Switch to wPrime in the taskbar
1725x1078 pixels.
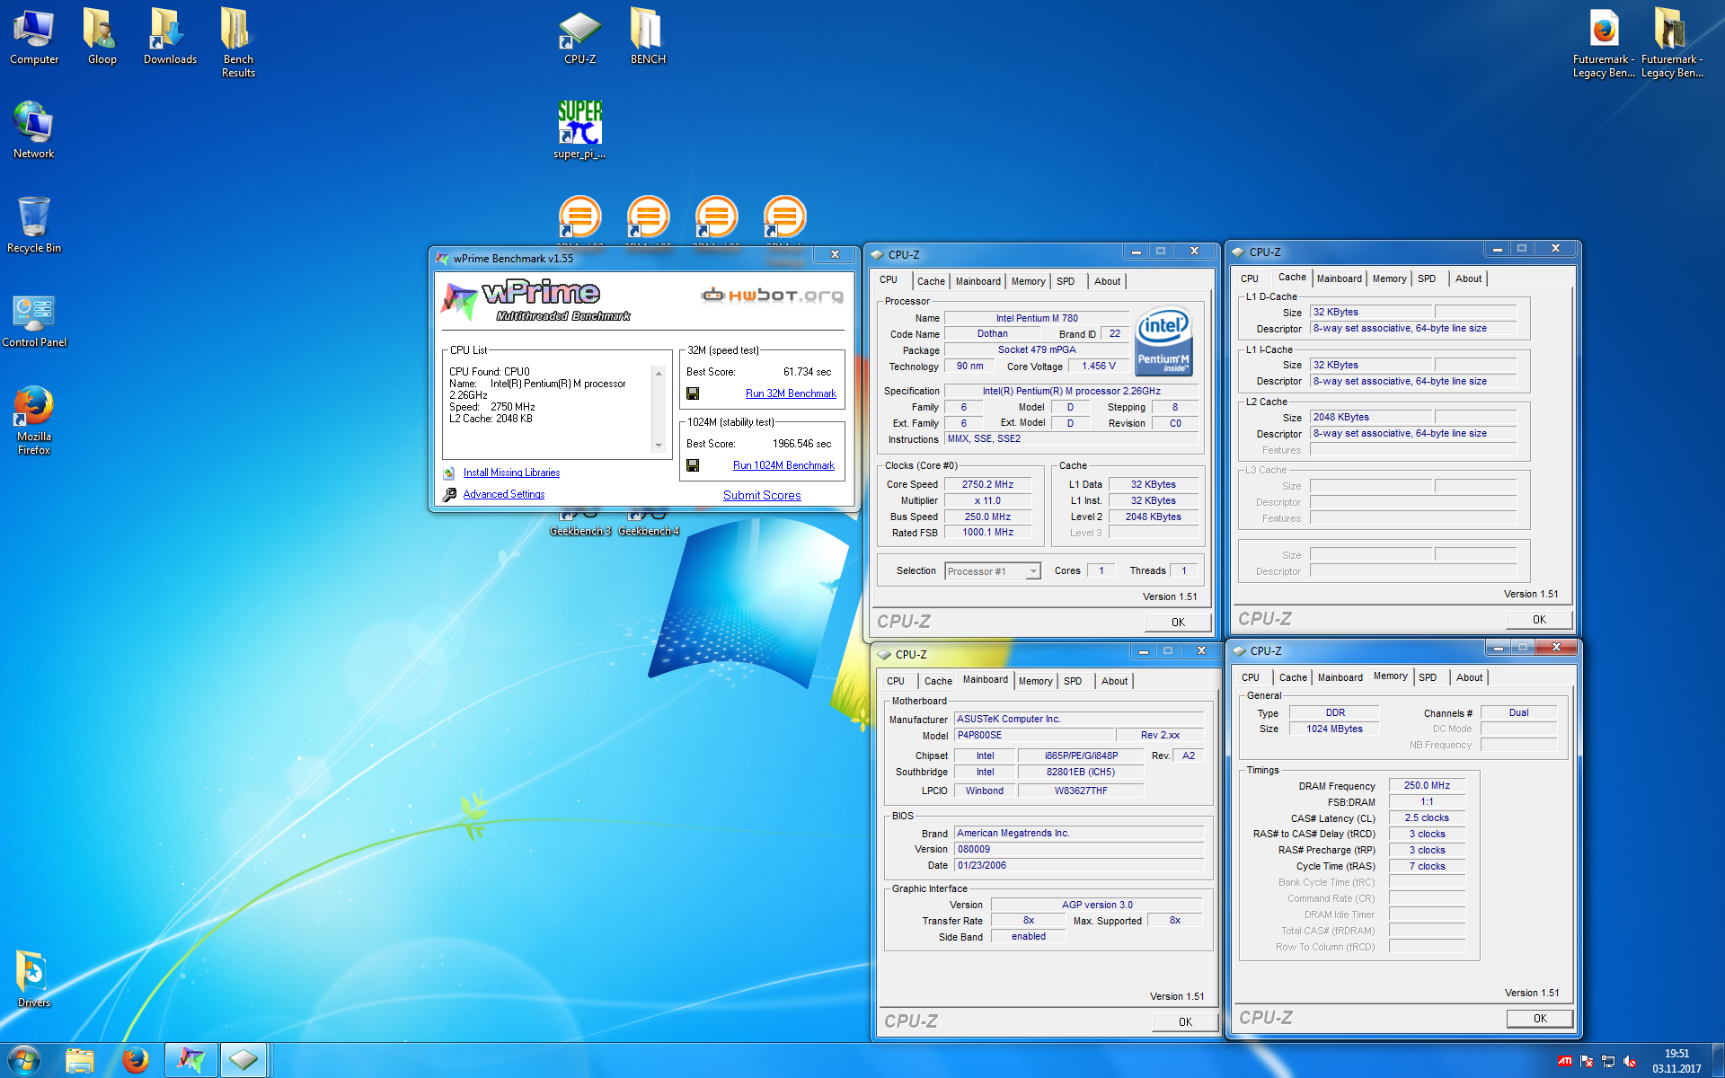click(190, 1061)
